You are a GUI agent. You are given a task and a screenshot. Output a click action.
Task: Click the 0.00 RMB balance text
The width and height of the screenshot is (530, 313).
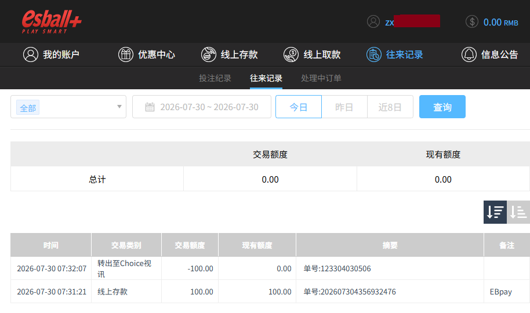point(500,22)
